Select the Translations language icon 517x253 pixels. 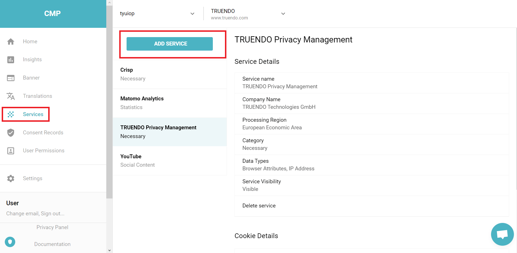point(11,96)
